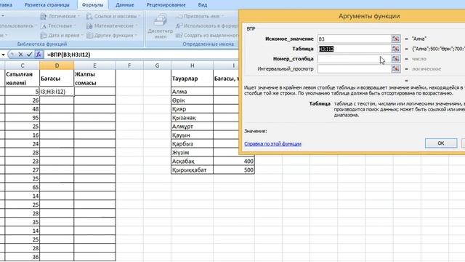This screenshot has height=262, width=465.
Task: Select column D header
Action: [x=57, y=65]
